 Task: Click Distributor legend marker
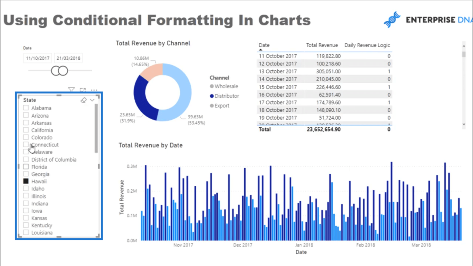pos(212,96)
